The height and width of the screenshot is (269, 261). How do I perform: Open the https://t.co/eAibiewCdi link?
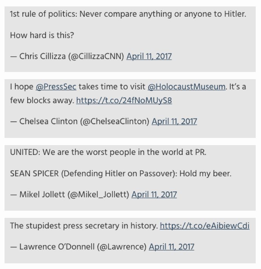pyautogui.click(x=205, y=225)
